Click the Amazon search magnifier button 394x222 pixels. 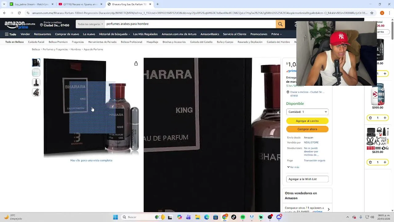(280, 24)
